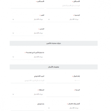This screenshot has height=111, width=111.
Task: Open the الجنسية (nationality) selection field
Action: (63, 19)
